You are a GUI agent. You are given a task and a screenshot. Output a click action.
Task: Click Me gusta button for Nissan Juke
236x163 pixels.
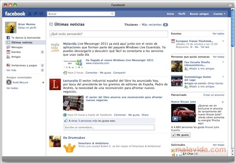tap(181, 135)
